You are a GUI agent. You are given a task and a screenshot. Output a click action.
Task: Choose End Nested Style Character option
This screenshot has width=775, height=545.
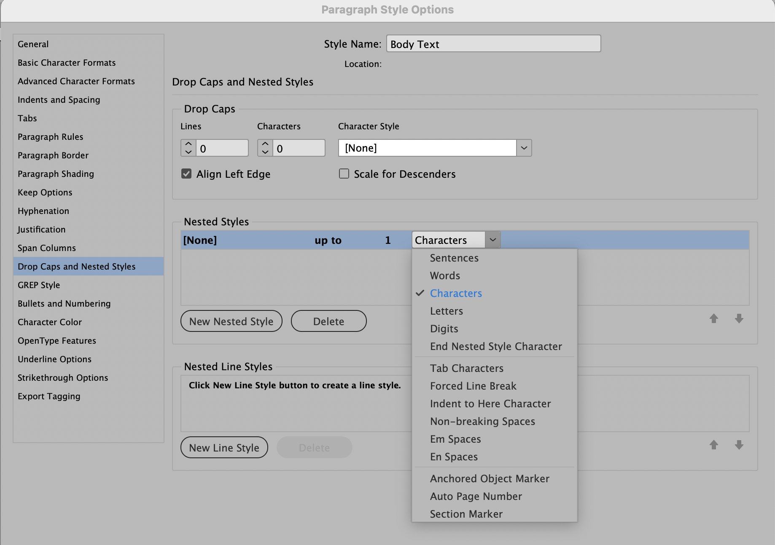tap(495, 346)
